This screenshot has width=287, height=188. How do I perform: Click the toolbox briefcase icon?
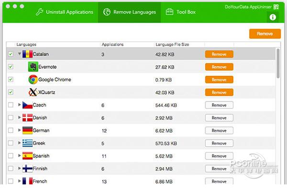[x=169, y=12]
